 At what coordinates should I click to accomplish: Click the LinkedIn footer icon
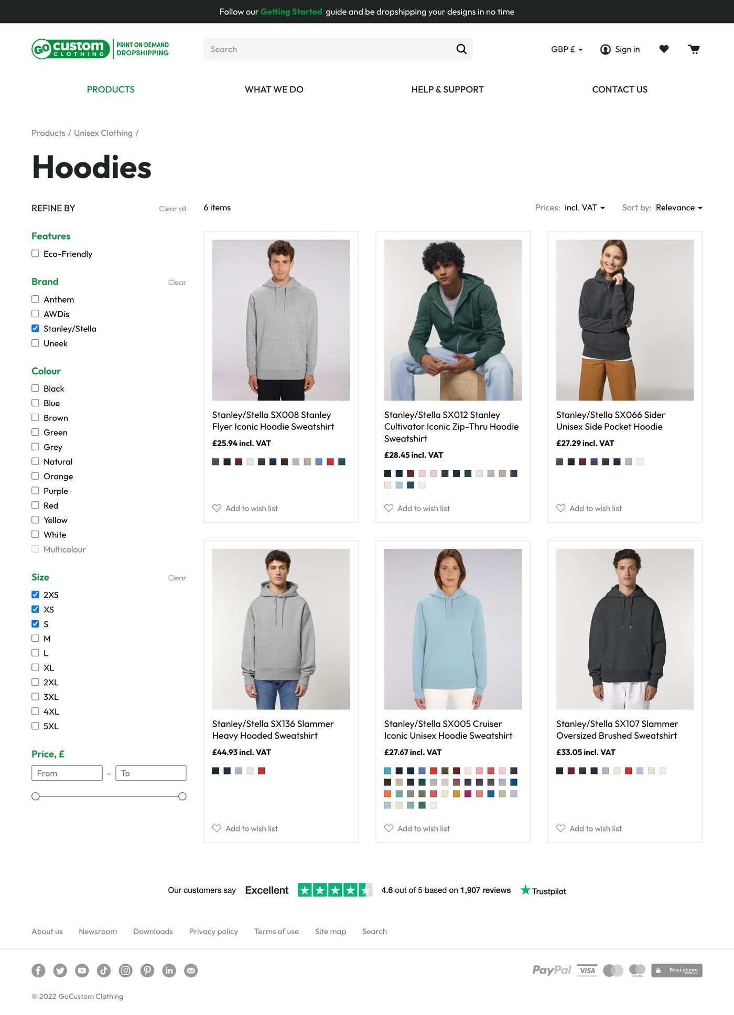click(169, 970)
